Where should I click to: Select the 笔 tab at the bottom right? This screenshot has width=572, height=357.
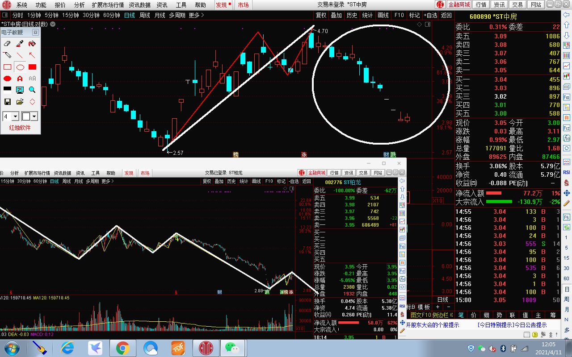[461, 315]
